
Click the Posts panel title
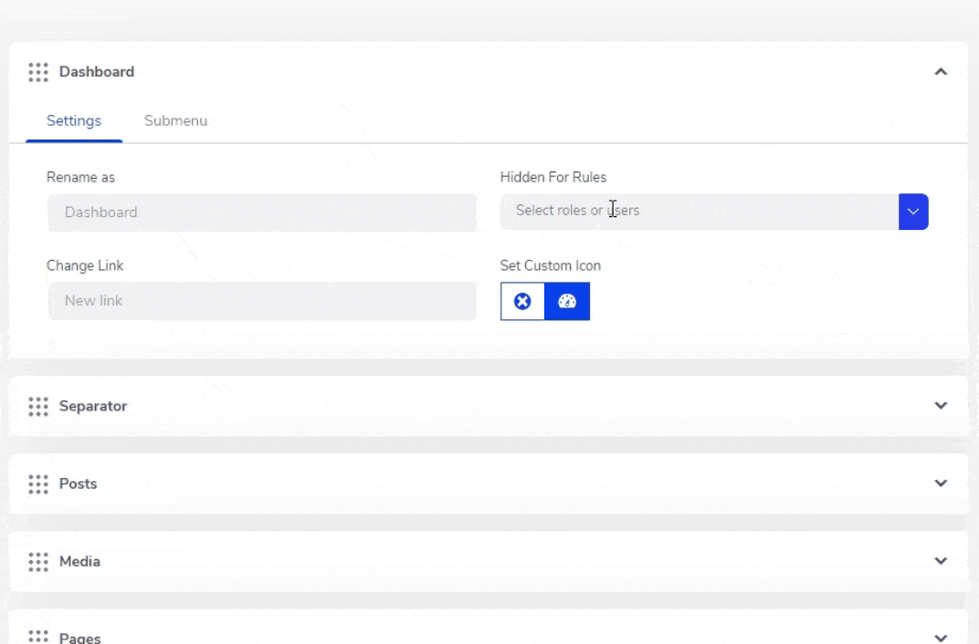78,483
